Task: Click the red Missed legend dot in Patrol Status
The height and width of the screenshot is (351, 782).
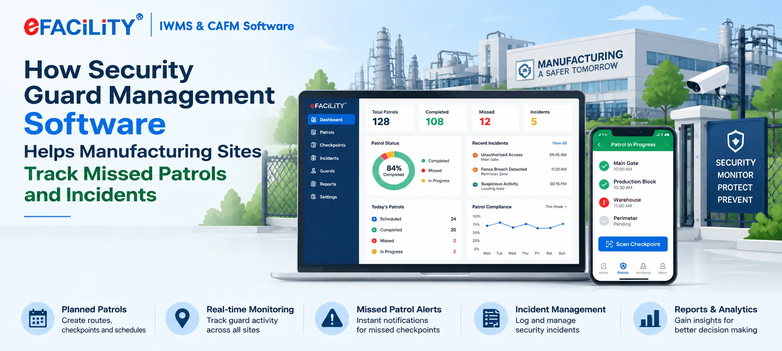Action: click(x=423, y=171)
